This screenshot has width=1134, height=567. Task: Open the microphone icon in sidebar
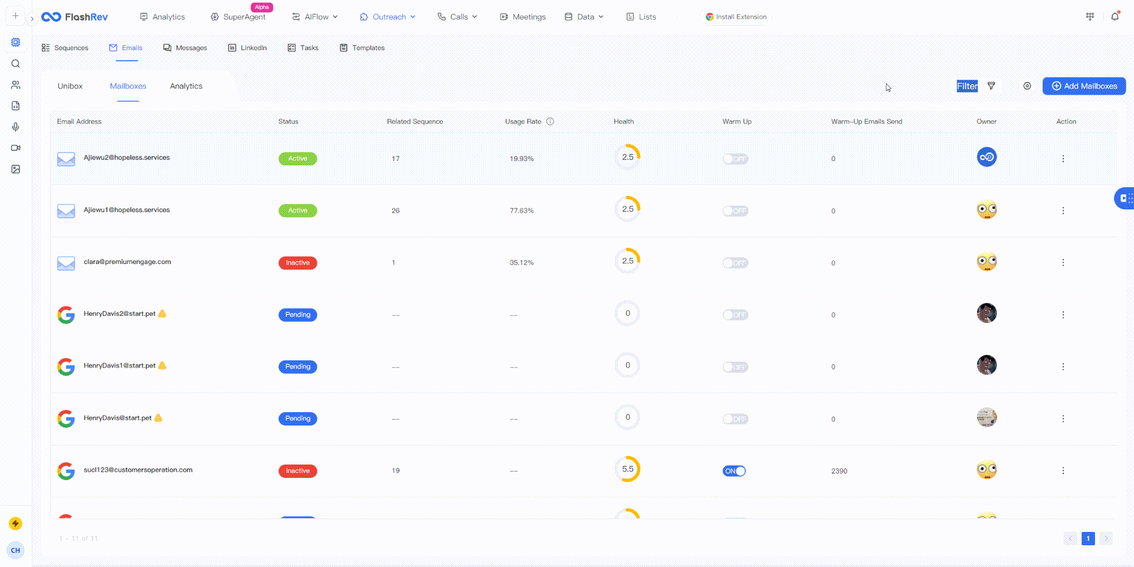click(16, 127)
